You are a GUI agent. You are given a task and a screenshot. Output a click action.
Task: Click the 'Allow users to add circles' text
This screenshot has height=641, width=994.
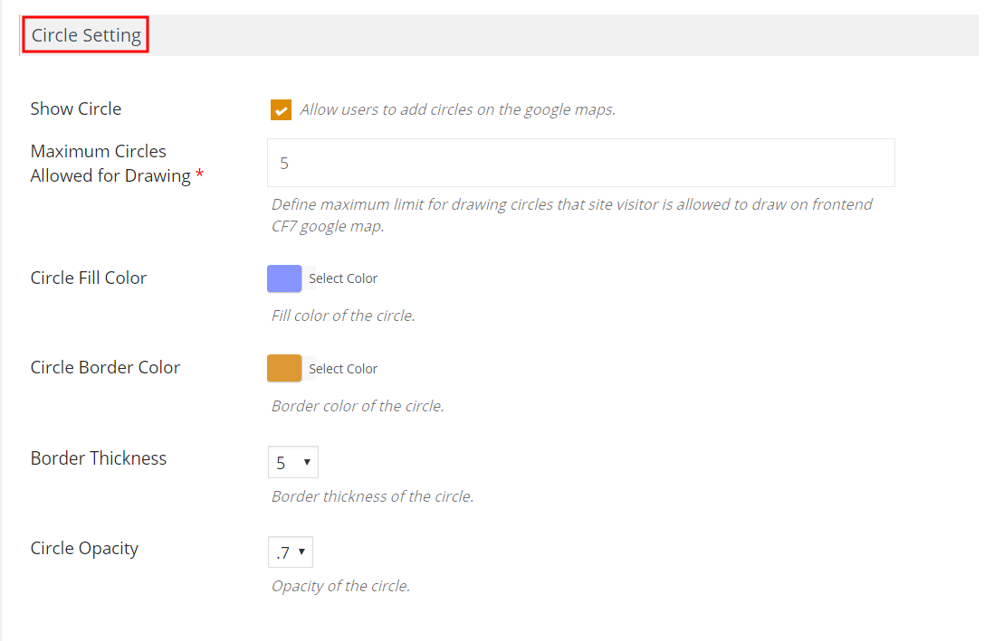pos(457,109)
